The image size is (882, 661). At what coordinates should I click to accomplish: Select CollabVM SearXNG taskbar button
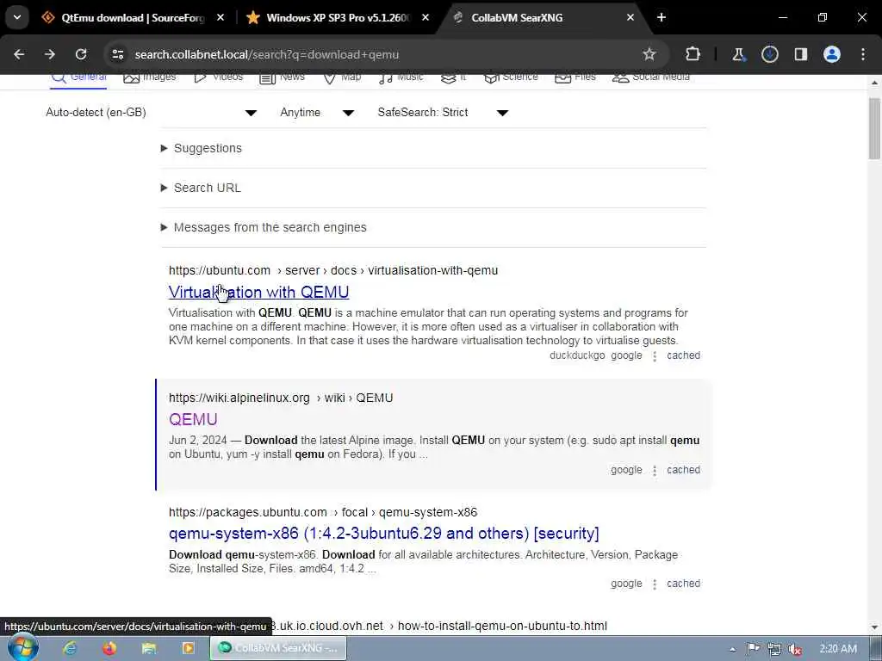click(x=278, y=648)
